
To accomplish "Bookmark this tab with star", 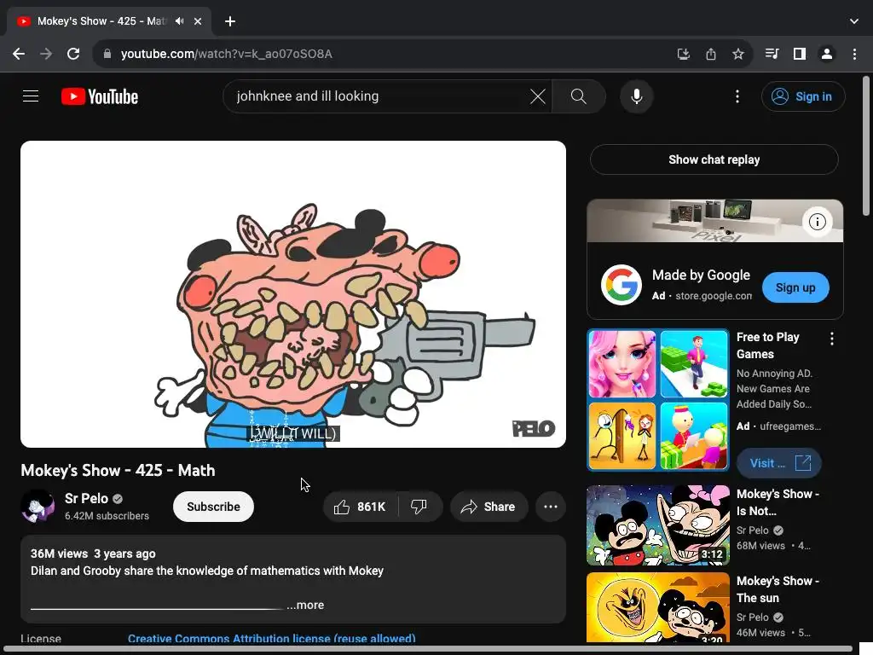I will click(737, 54).
